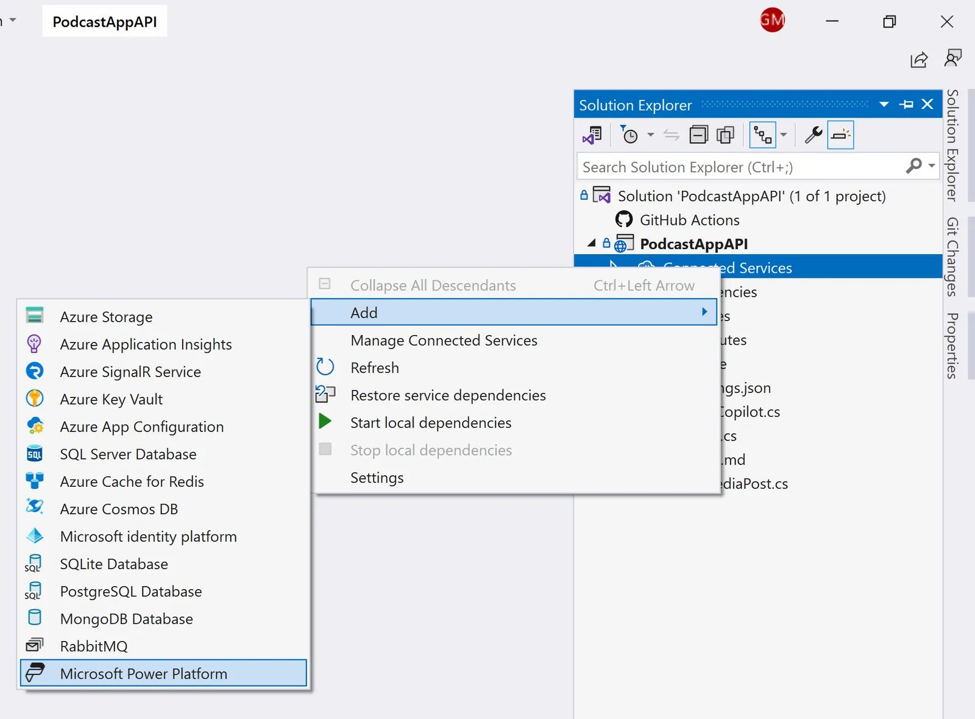This screenshot has height=719, width=975.
Task: Click Restore service dependencies
Action: 514,395
